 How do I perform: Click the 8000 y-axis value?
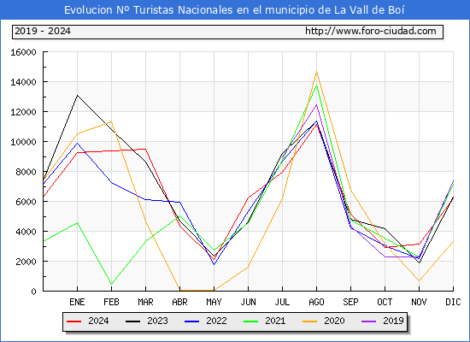(26, 172)
